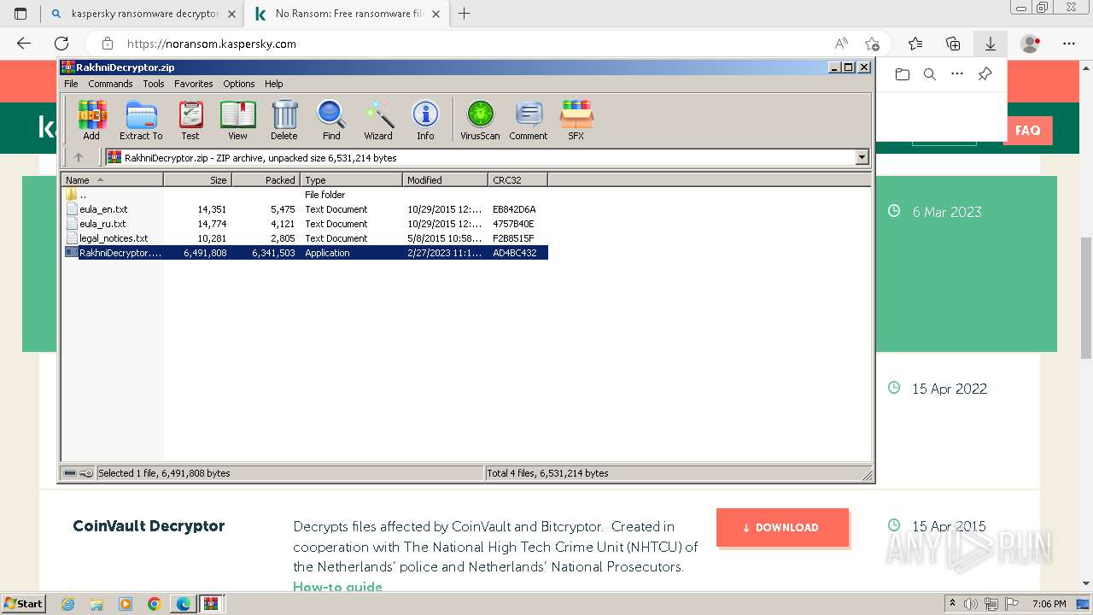Open the Tools menu
Viewport: 1093px width, 615px height.
pos(154,84)
